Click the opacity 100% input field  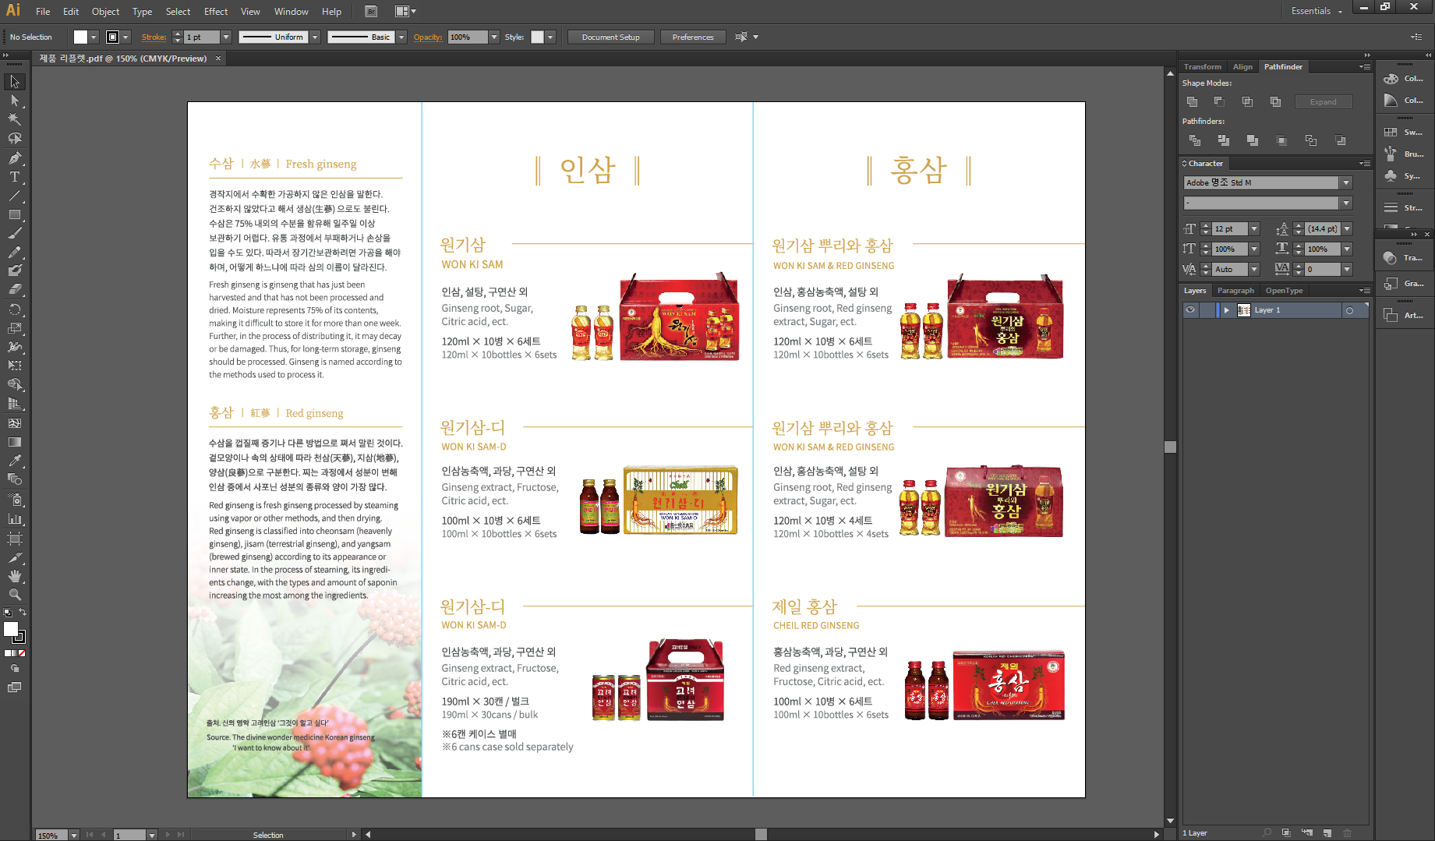pyautogui.click(x=468, y=37)
